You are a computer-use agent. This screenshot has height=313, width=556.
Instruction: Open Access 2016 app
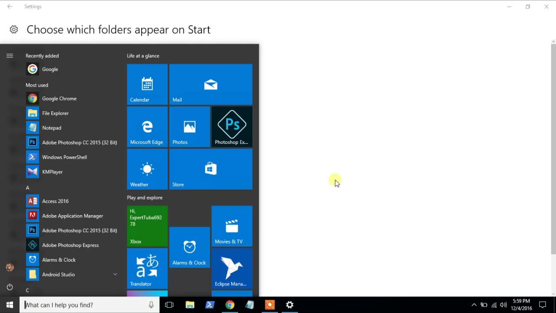[72, 201]
